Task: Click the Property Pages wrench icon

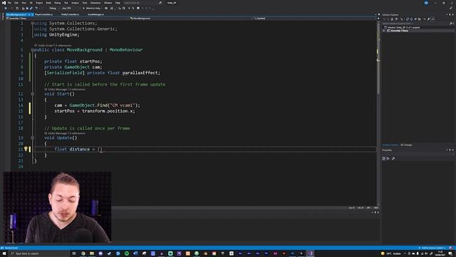Action: (x=393, y=158)
